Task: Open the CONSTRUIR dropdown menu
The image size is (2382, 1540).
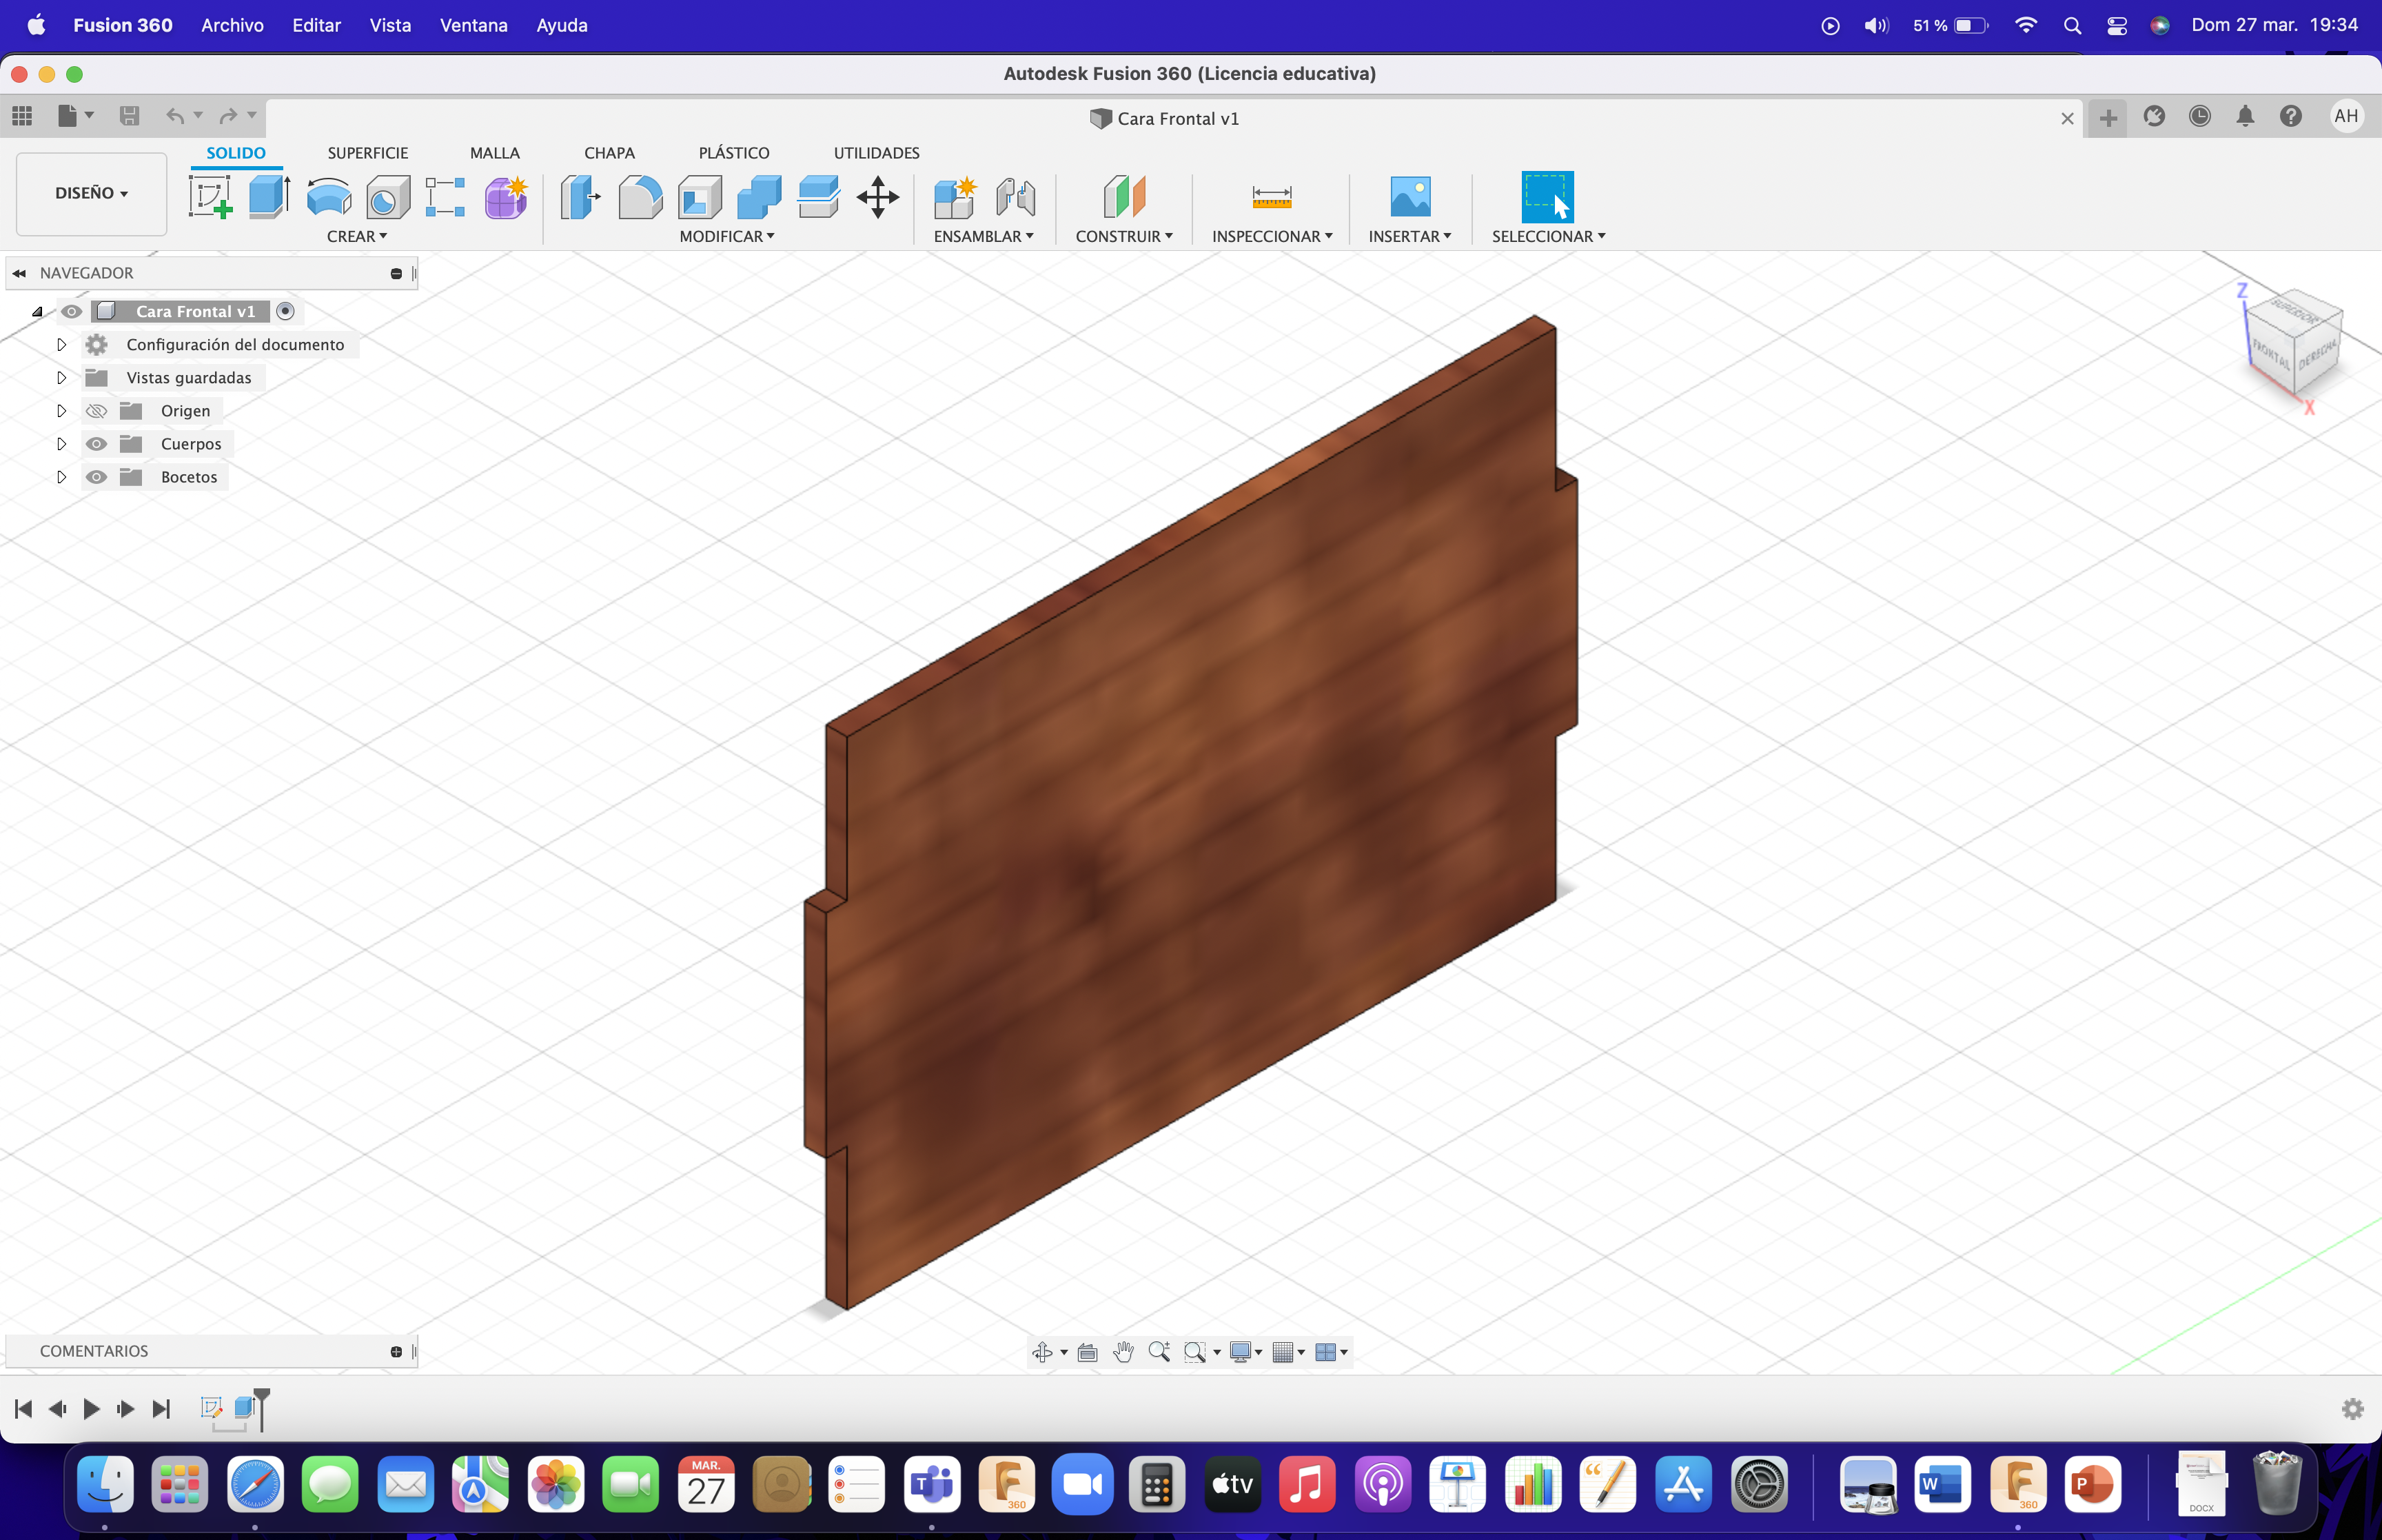Action: pyautogui.click(x=1123, y=236)
